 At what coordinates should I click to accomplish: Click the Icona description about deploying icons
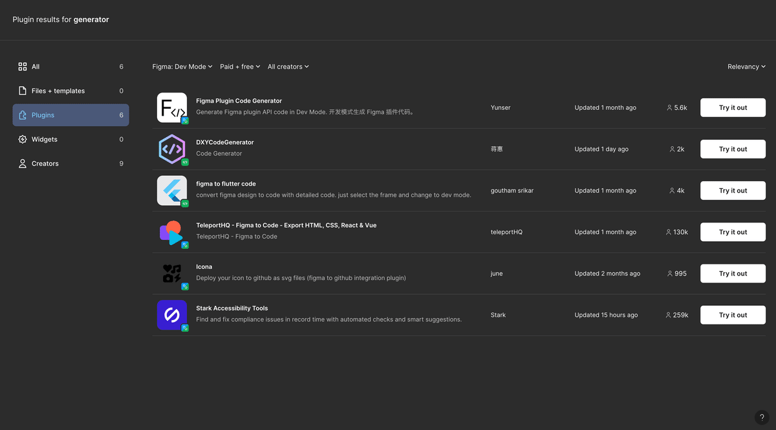coord(301,278)
